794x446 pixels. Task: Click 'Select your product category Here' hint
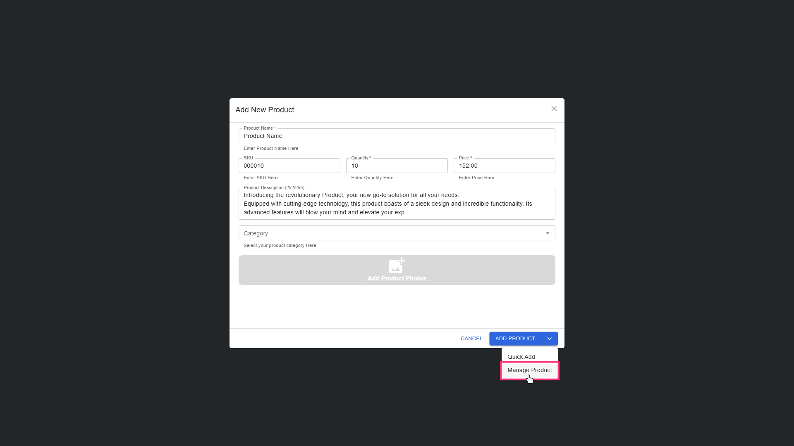(x=280, y=245)
